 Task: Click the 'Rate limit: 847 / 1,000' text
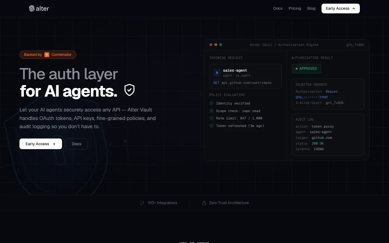239,118
